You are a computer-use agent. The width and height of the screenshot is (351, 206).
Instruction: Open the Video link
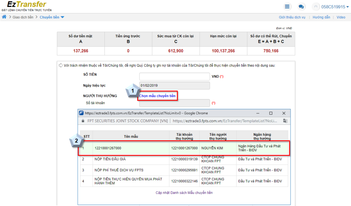coord(341,17)
